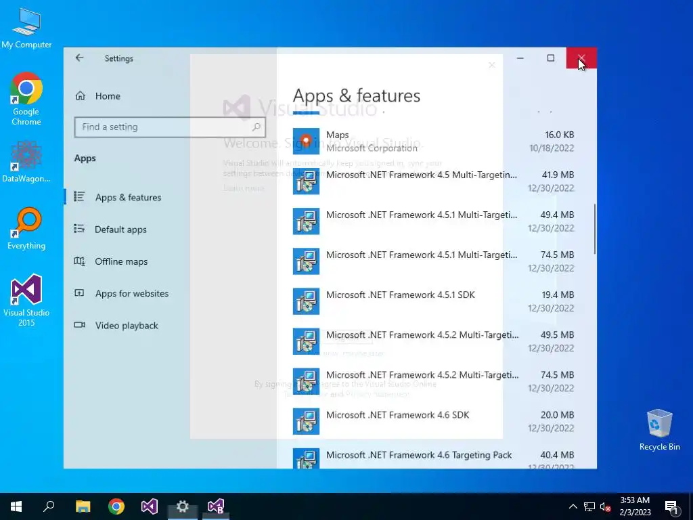Go back with the Settings back arrow
693x520 pixels.
pos(80,58)
